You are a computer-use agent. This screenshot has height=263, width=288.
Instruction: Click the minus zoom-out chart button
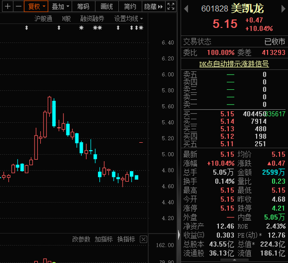[x=18, y=7]
